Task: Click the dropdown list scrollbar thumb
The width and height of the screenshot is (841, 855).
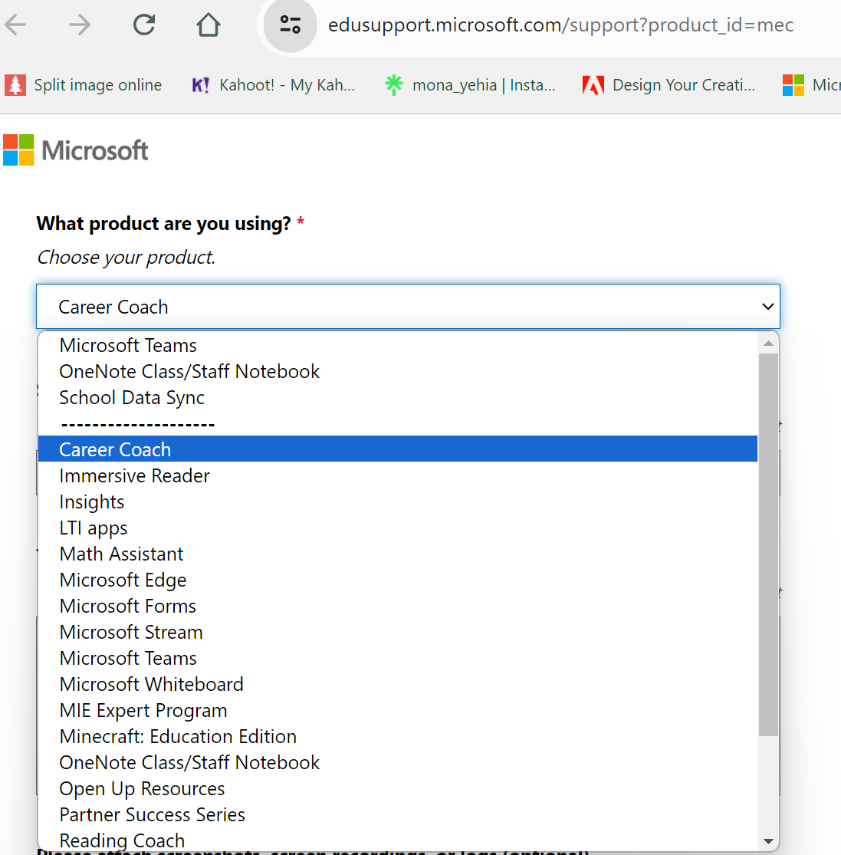Action: 768,544
